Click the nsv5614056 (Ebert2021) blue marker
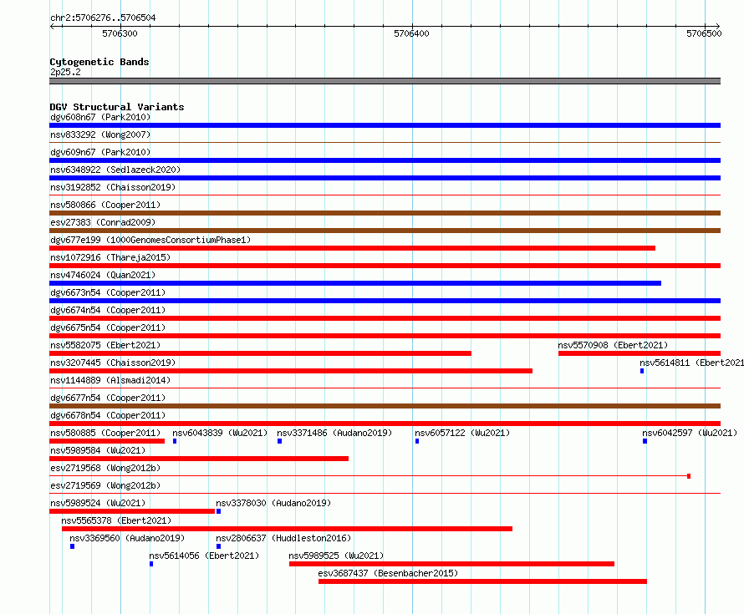The height and width of the screenshot is (614, 744). click(x=150, y=564)
